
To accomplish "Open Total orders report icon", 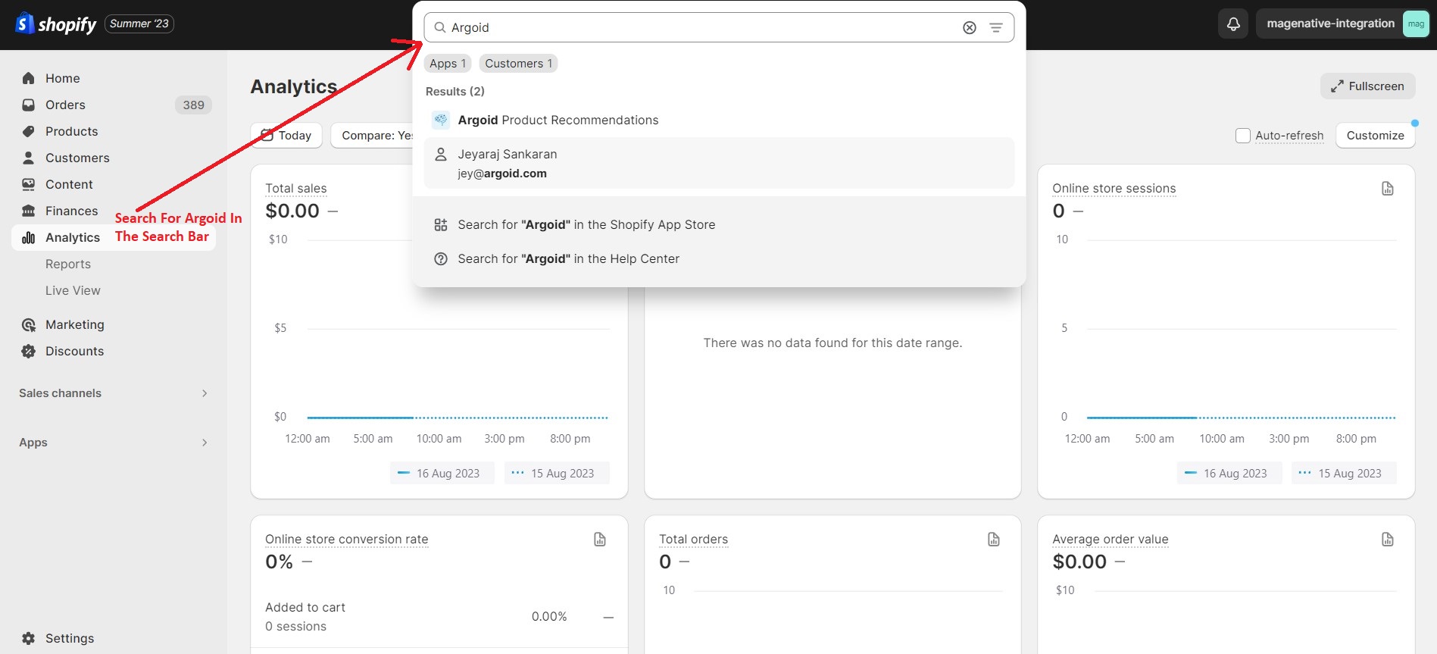I will pos(994,540).
